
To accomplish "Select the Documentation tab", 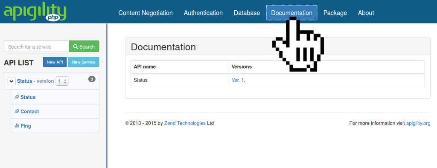I will [291, 13].
